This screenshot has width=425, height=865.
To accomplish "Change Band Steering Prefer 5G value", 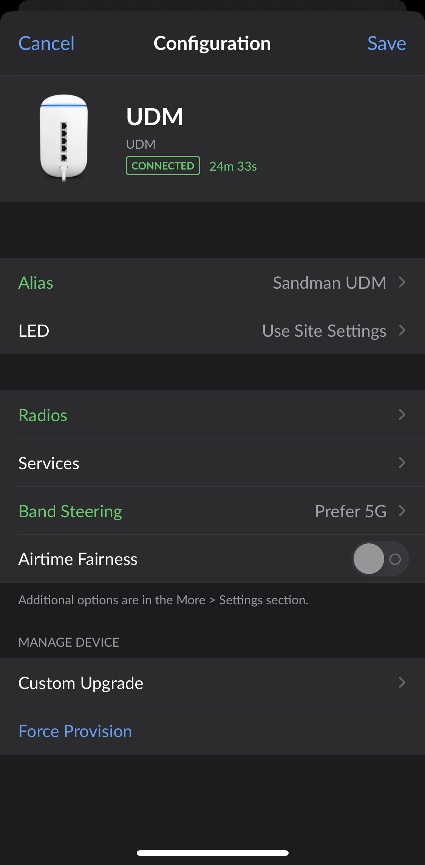I will coord(351,511).
